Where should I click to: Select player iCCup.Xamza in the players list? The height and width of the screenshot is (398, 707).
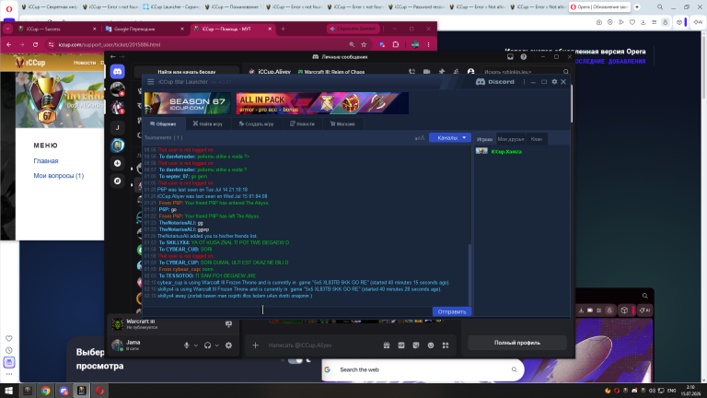pyautogui.click(x=506, y=152)
